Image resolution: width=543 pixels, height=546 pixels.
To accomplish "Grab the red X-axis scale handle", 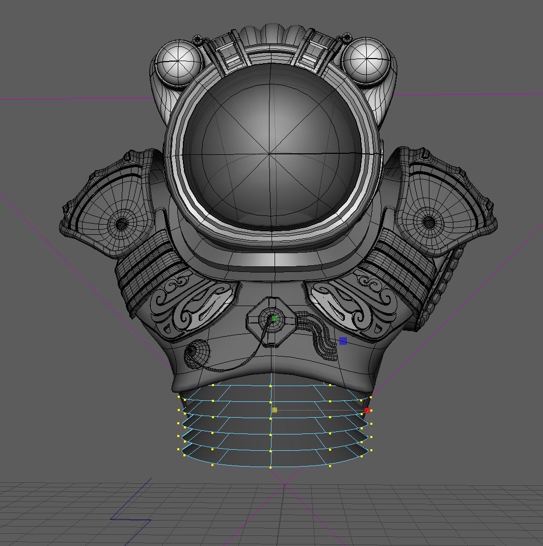I will coord(367,410).
